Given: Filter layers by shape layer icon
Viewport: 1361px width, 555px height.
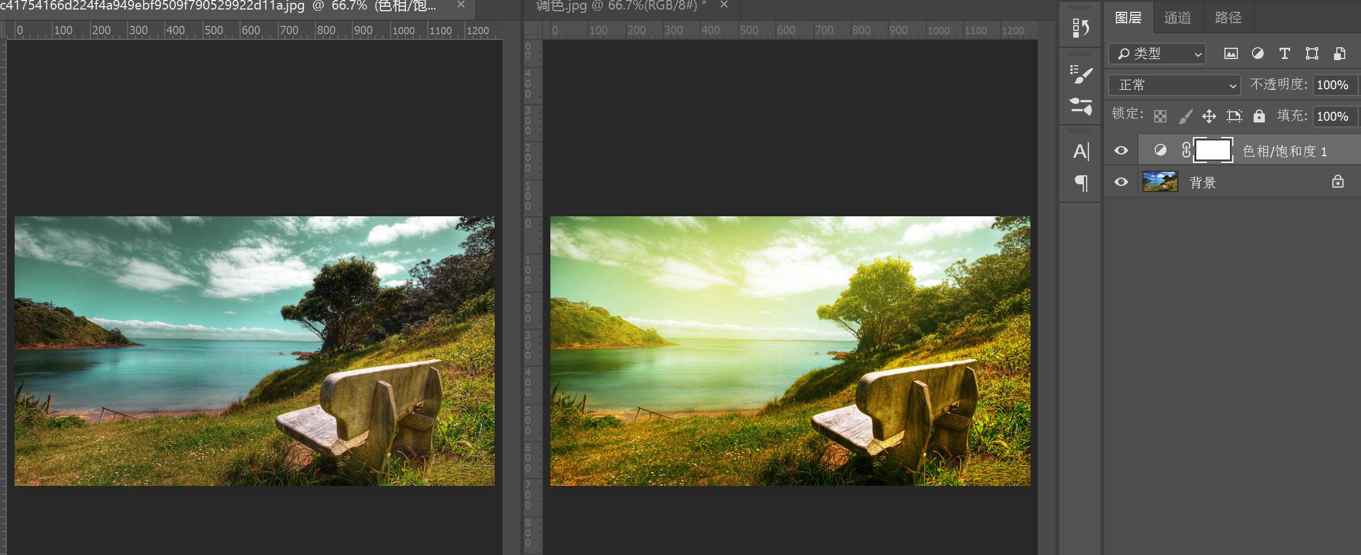Looking at the screenshot, I should [x=1312, y=54].
